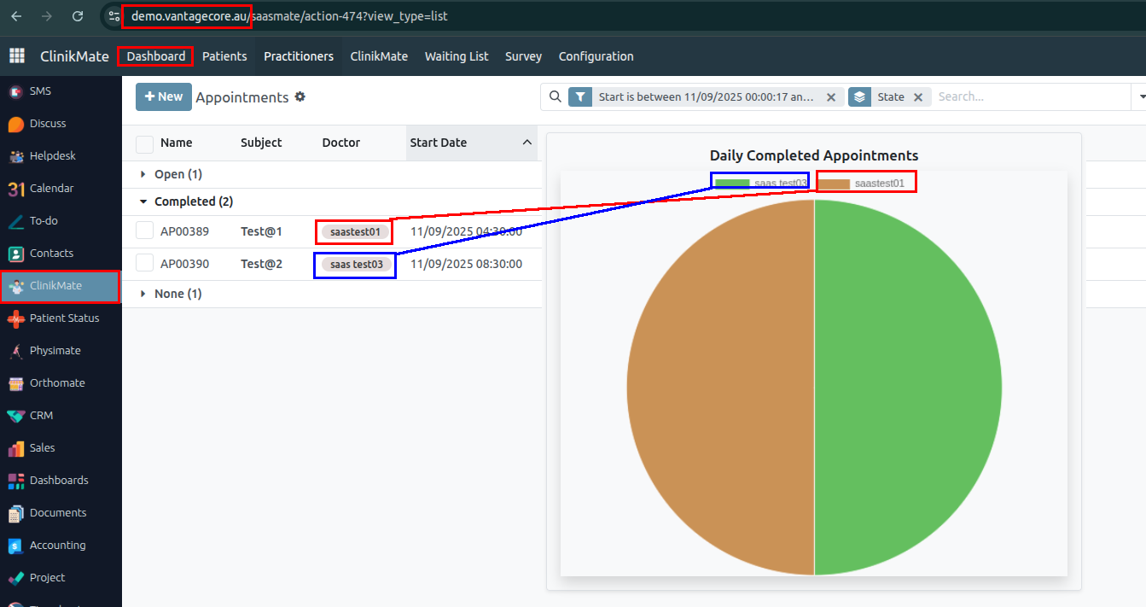Open the Discuss app icon
This screenshot has height=607, width=1146.
(x=15, y=124)
